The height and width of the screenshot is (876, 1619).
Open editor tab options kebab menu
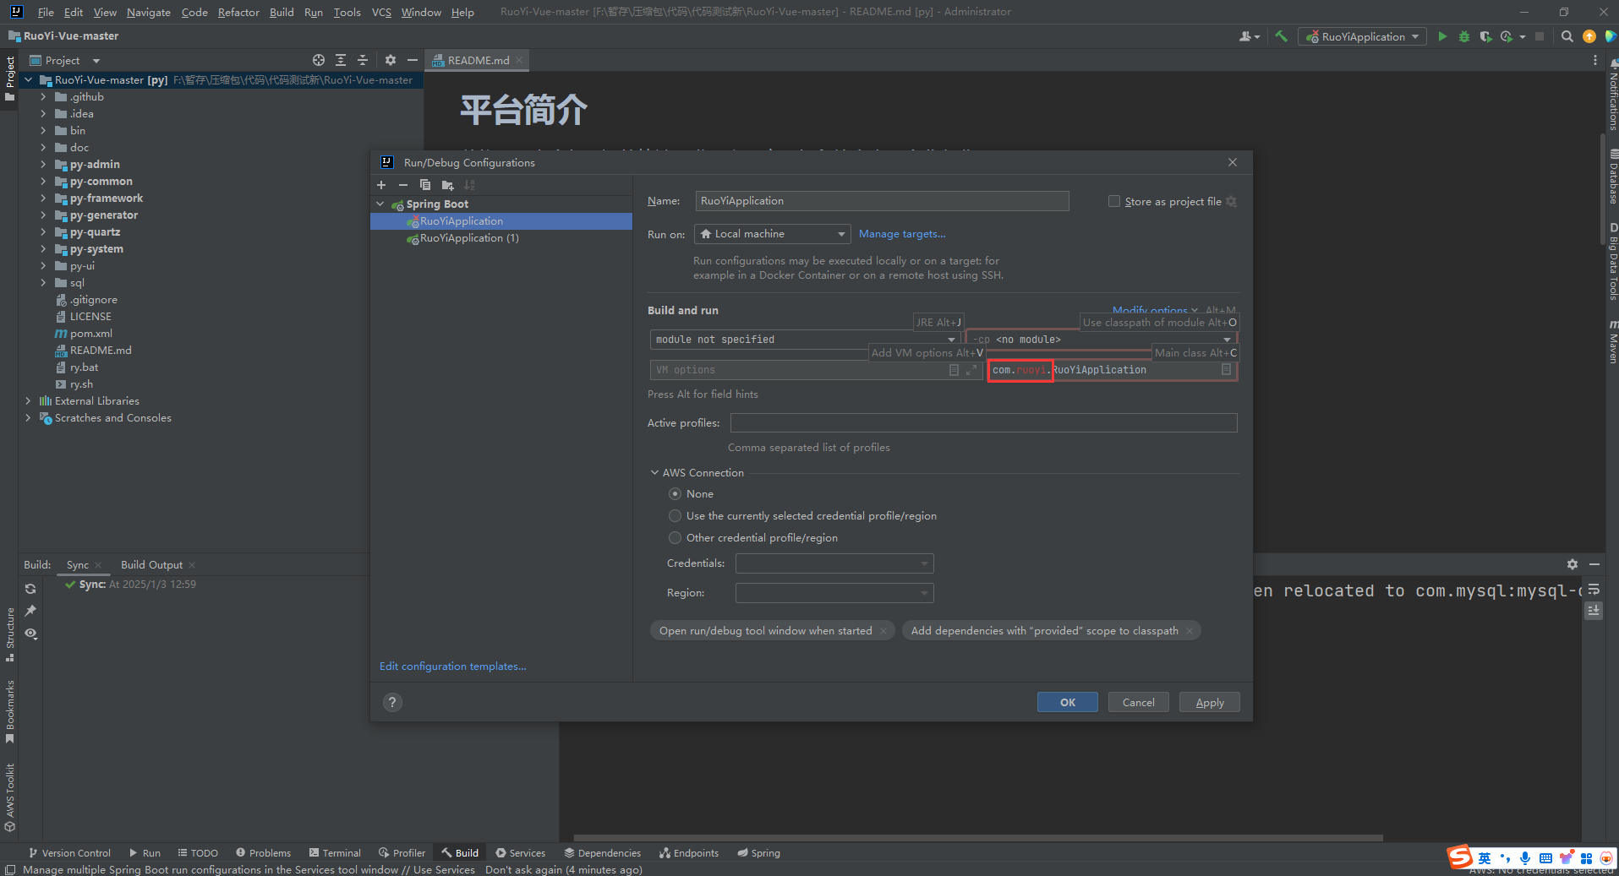pos(1594,60)
